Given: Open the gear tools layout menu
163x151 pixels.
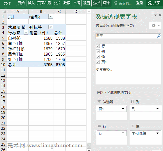Looking at the screenshot, I should [155, 25].
